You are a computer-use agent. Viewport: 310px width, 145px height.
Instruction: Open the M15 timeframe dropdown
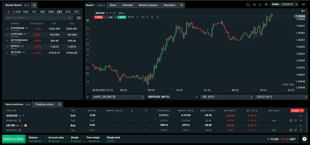coord(121,13)
